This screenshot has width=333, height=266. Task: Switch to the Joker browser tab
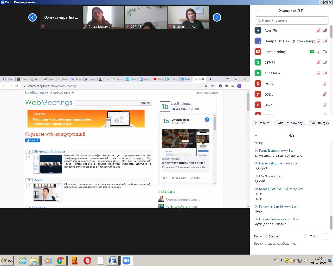(8, 79)
